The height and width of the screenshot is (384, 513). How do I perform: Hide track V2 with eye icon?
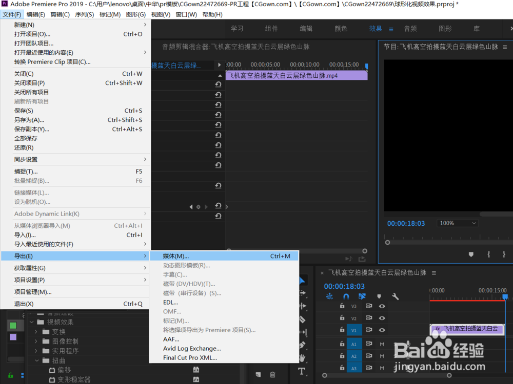pyautogui.click(x=382, y=318)
